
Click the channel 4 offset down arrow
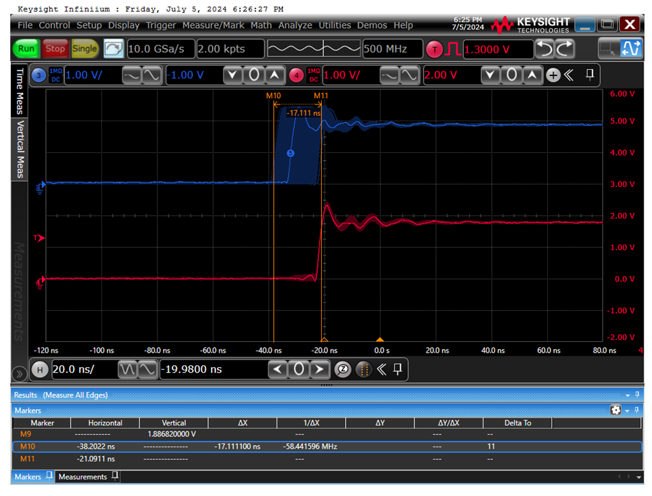click(x=490, y=75)
